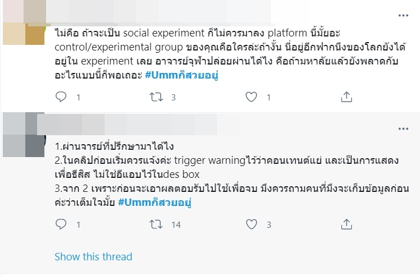
Task: Click the Show this thread link
Action: pos(93,257)
